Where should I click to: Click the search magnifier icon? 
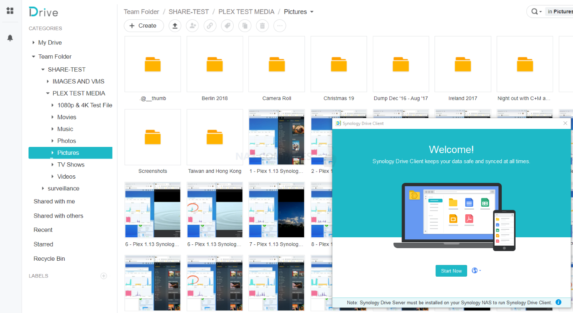tap(535, 12)
